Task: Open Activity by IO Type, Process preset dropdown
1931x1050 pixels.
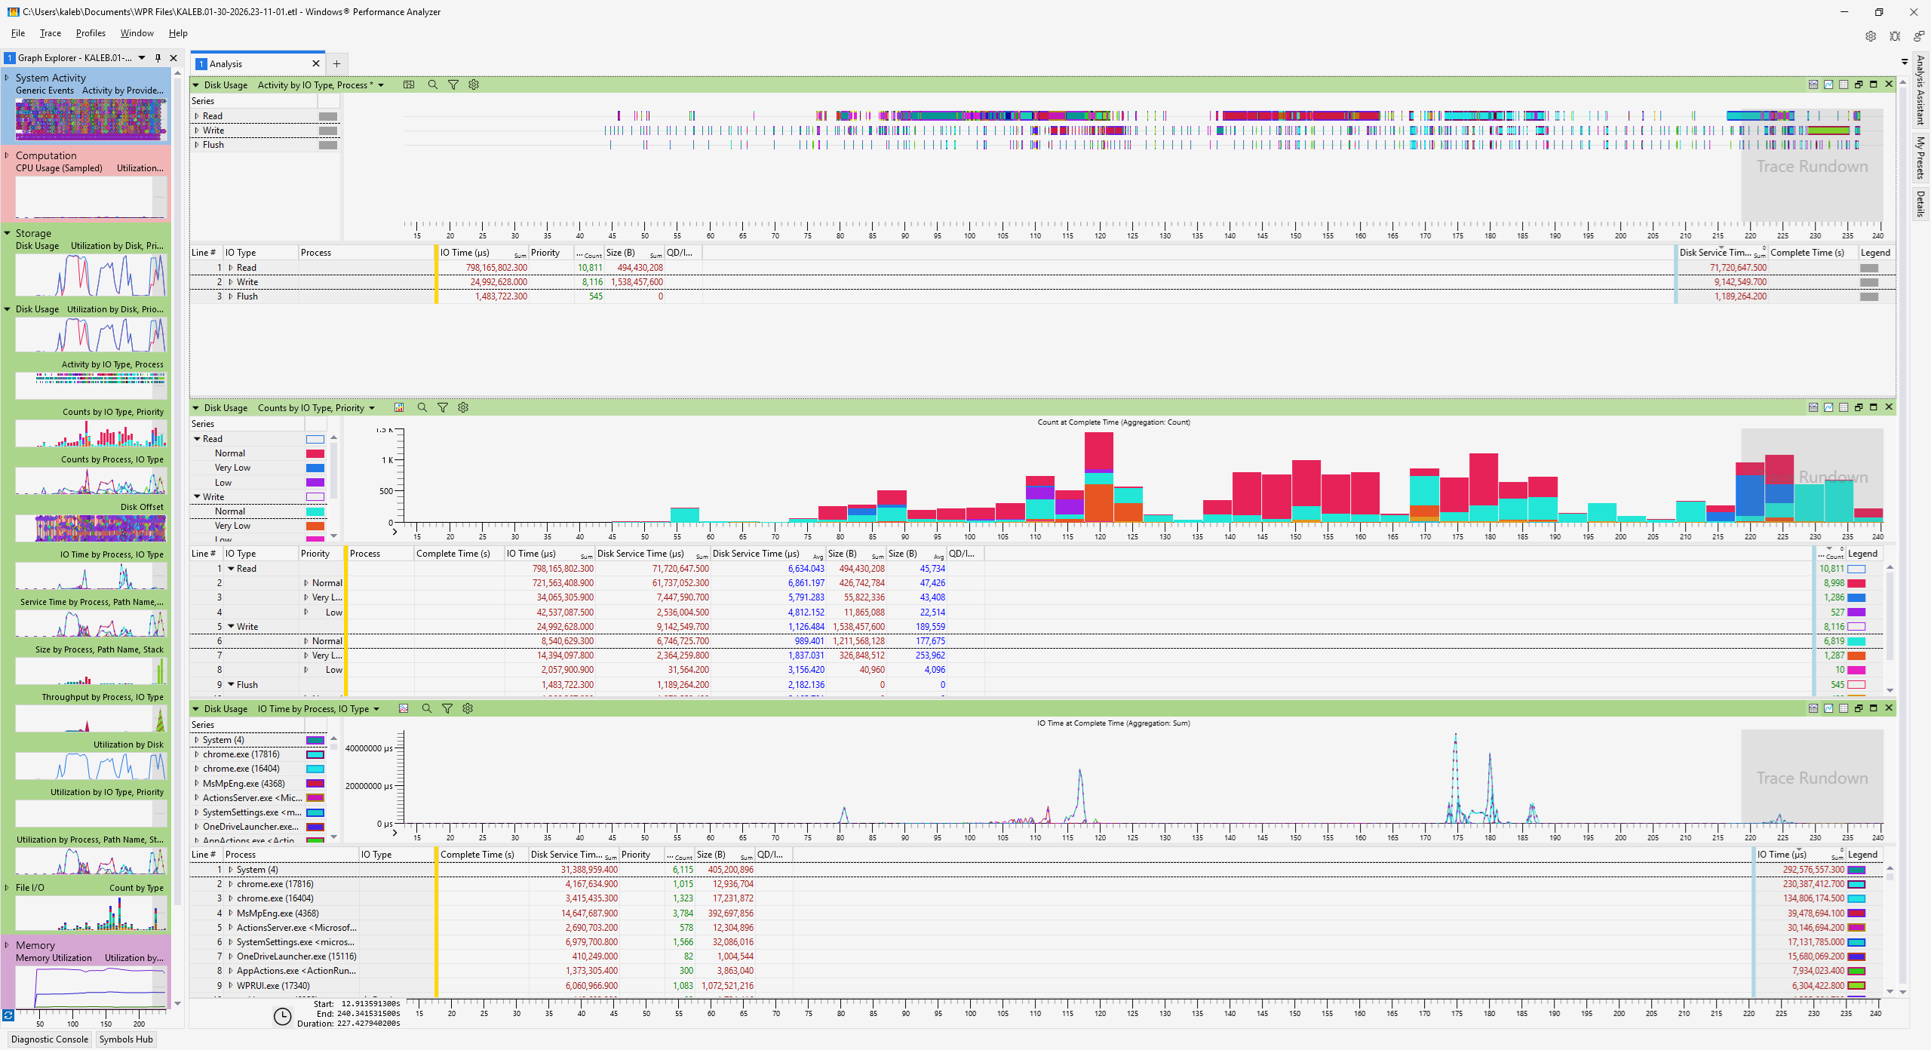Action: coord(381,85)
